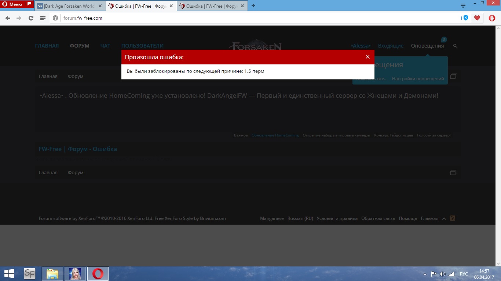Click the site info globe icon
Screen dimensions: 501x281
coord(56,18)
